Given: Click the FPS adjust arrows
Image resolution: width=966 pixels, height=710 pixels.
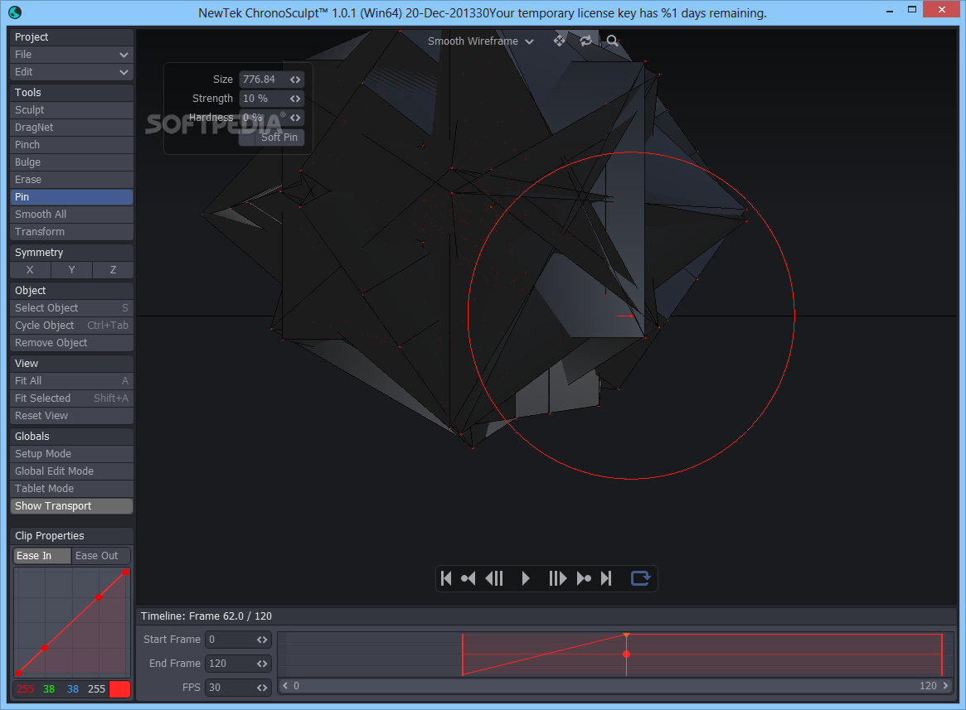Looking at the screenshot, I should 262,688.
